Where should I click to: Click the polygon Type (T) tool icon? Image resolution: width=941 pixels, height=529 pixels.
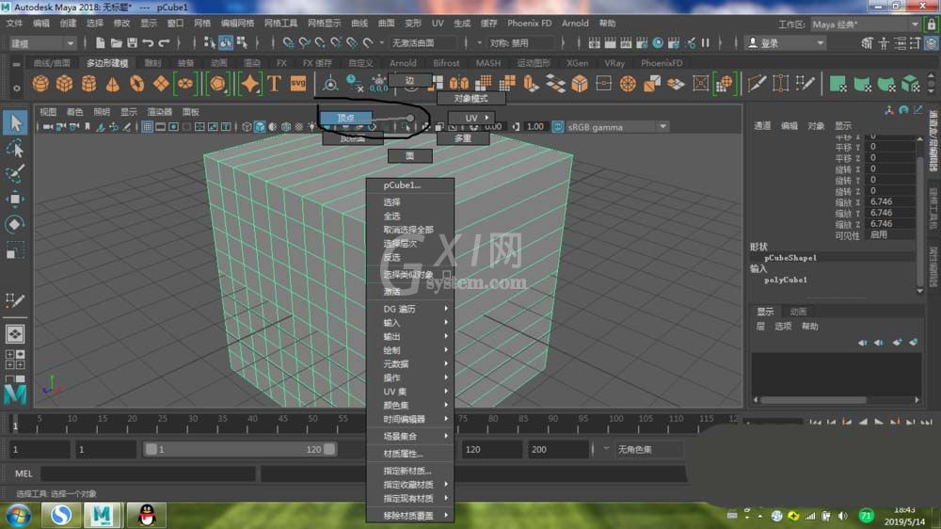coord(274,84)
